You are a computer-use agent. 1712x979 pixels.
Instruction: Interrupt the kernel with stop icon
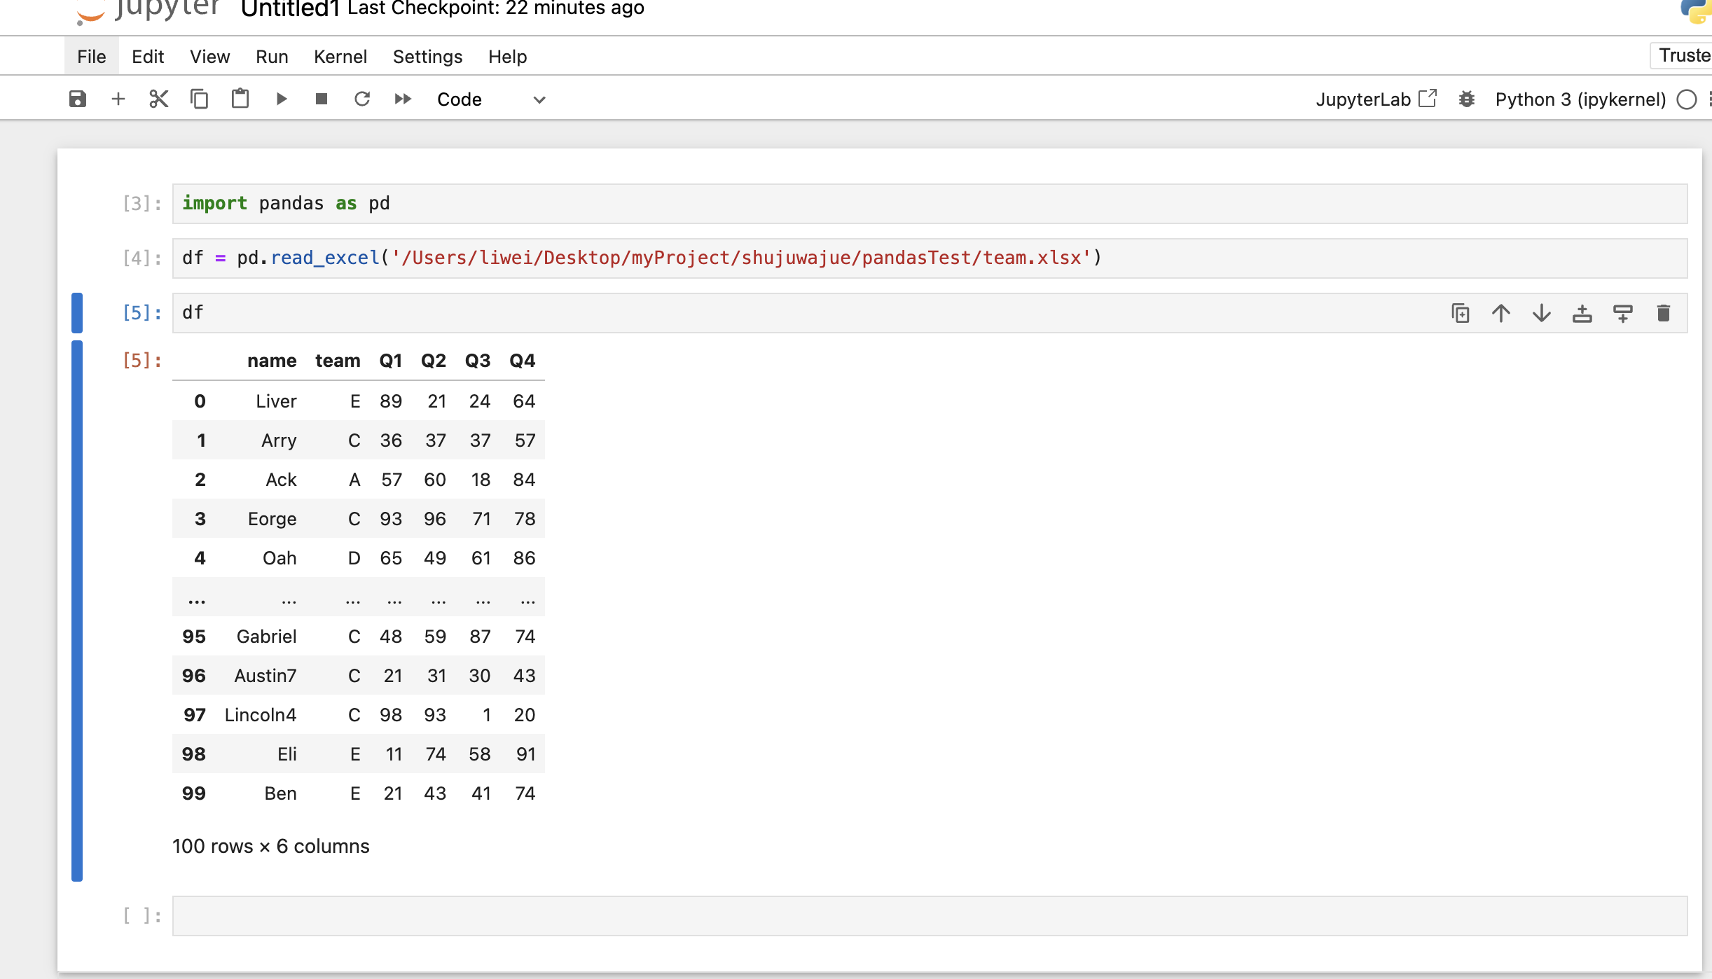[x=322, y=99]
